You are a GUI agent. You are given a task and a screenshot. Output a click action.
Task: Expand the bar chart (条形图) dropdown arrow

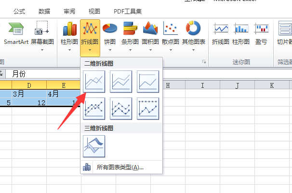tap(130, 50)
